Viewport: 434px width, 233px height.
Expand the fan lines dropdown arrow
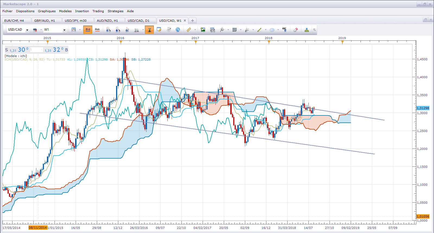253,30
